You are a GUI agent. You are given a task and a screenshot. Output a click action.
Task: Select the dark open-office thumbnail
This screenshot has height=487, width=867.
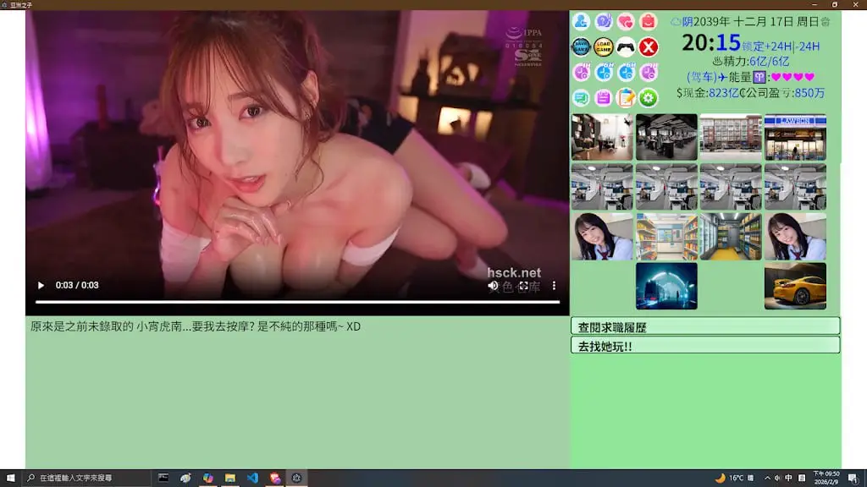coord(666,138)
